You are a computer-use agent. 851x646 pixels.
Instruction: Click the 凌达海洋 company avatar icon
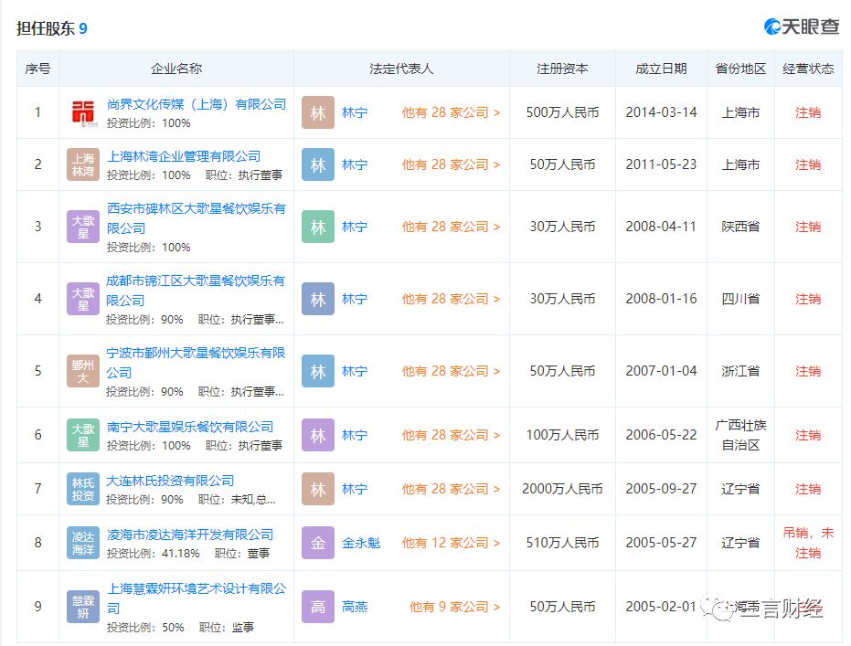tap(83, 543)
